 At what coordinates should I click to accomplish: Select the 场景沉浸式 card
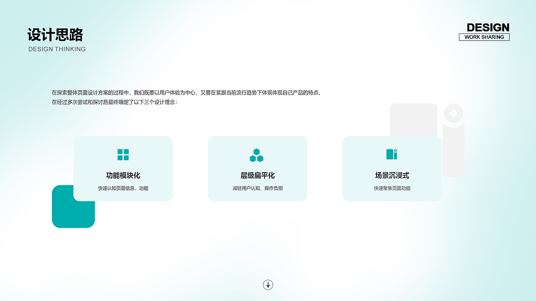(392, 168)
